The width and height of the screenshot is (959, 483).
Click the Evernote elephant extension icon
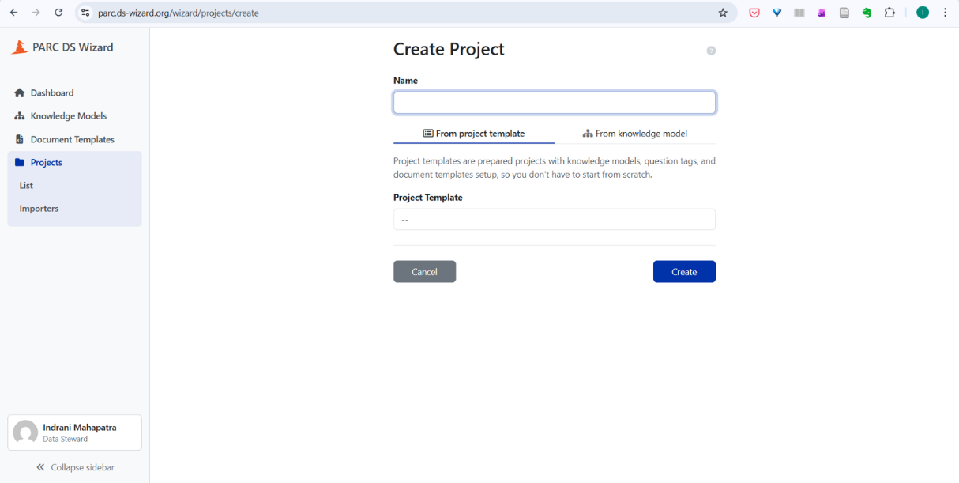click(x=867, y=13)
